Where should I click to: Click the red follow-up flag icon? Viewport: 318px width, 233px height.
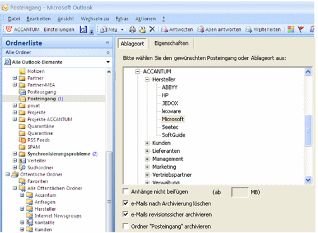[301, 30]
